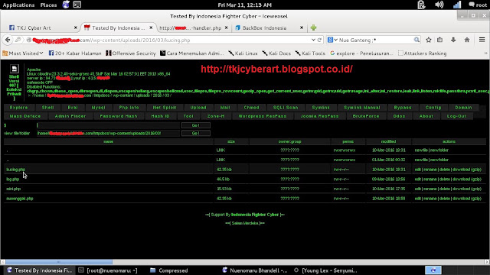Show more bookmarks overflow chevron
490x275 pixels.
485,53
